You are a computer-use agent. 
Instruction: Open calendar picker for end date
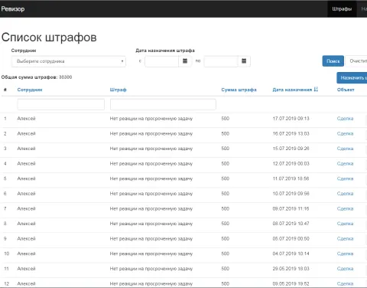244,61
